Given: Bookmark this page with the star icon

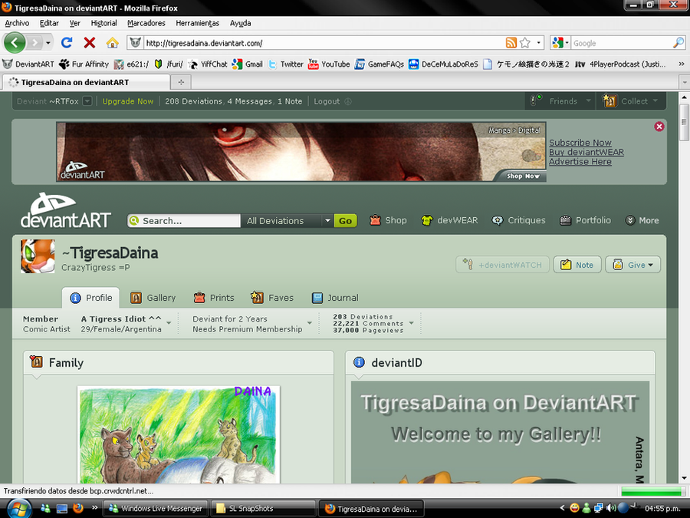Looking at the screenshot, I should 525,43.
